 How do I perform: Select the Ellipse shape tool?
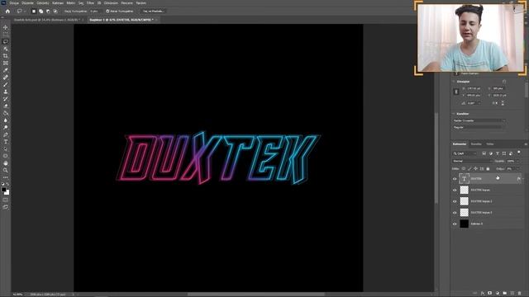(x=6, y=156)
